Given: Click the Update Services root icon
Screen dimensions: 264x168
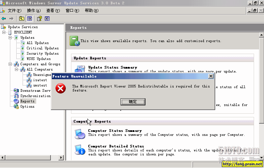Looking at the screenshot, I should [x=4, y=27].
